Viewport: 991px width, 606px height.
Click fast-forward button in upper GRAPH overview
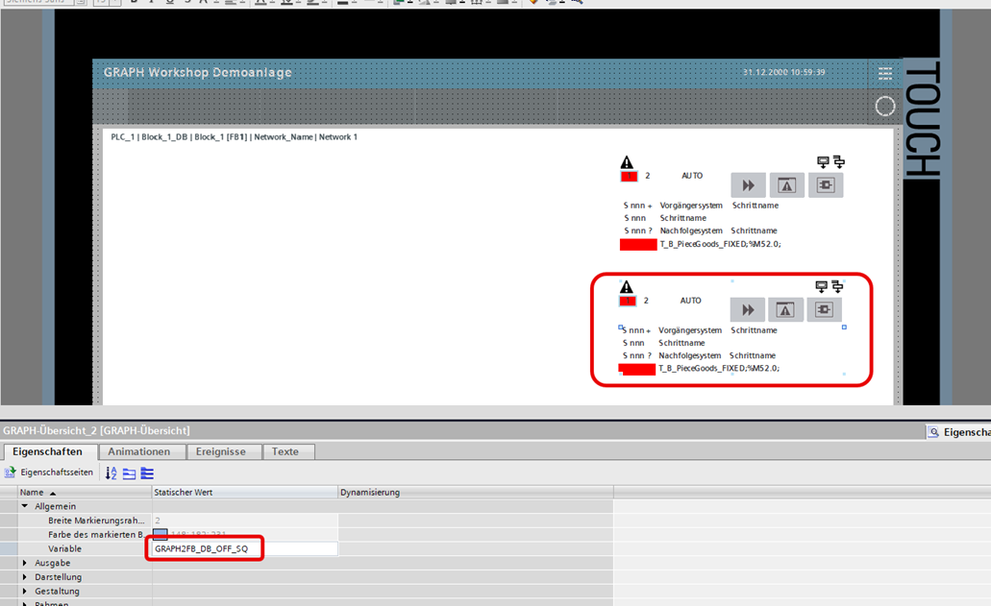pos(749,185)
